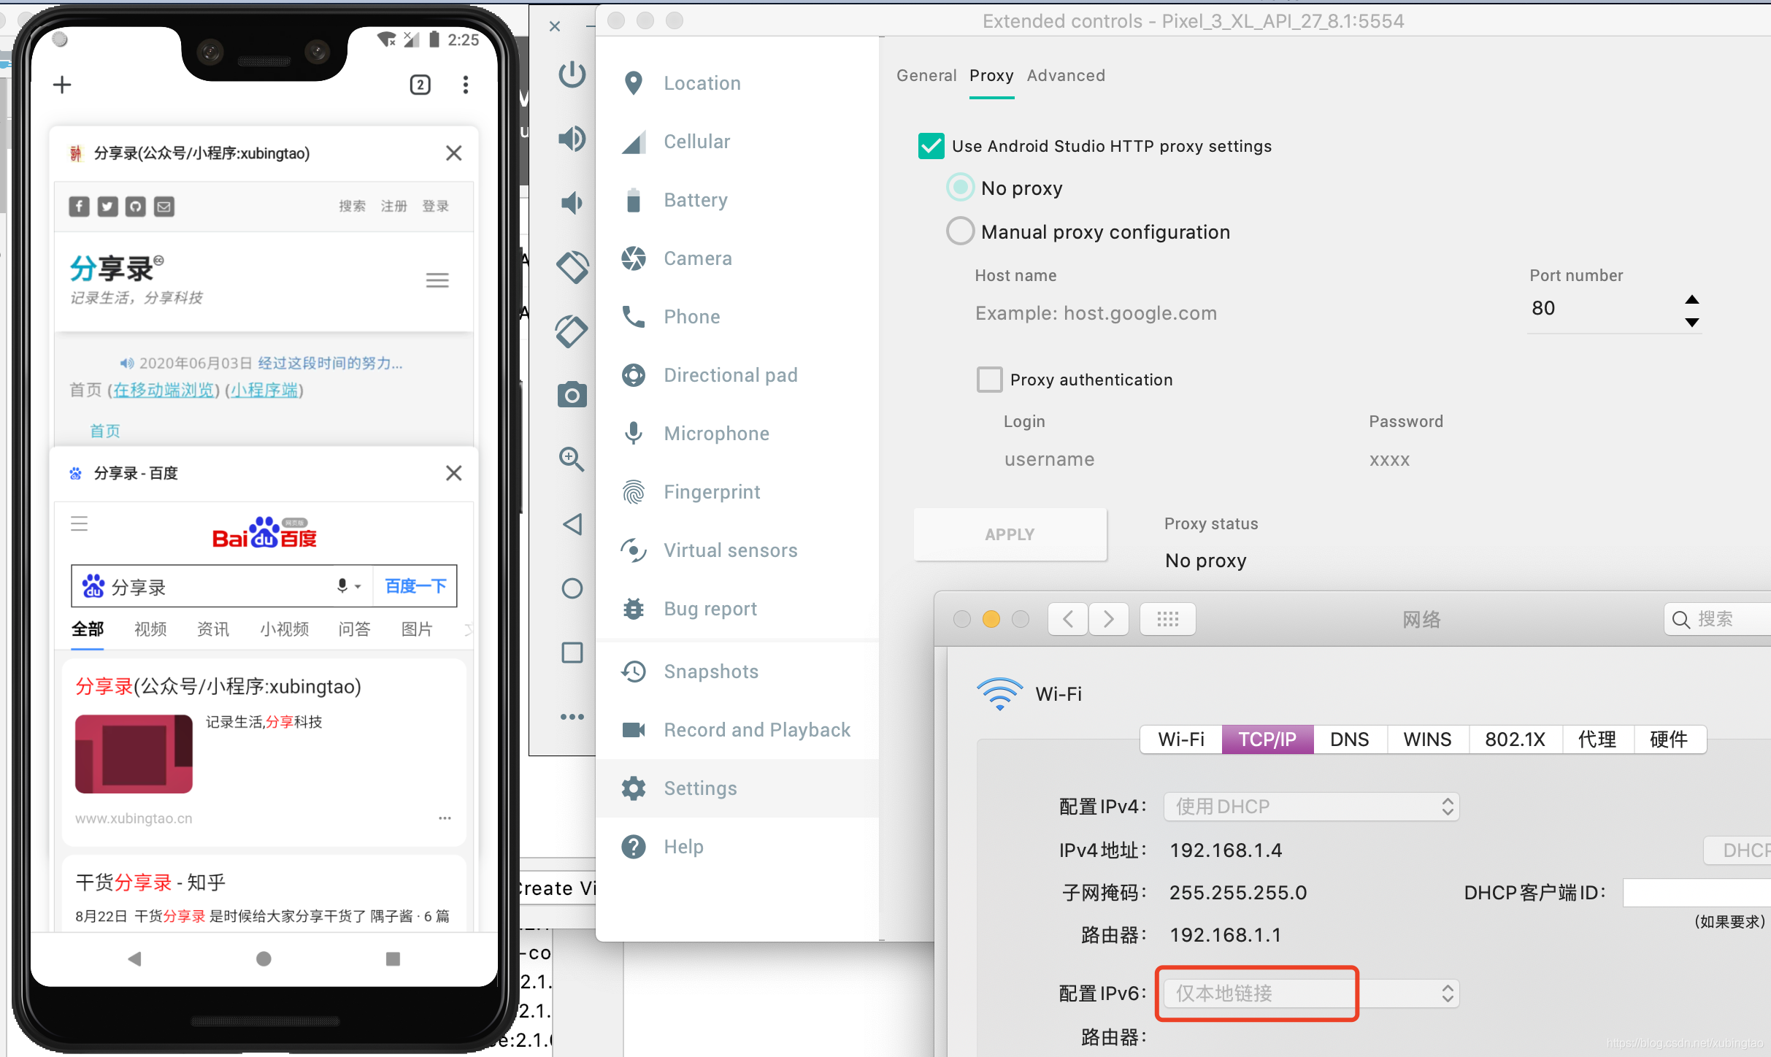Open Chrome three-dot overflow menu
The height and width of the screenshot is (1057, 1771).
(466, 85)
